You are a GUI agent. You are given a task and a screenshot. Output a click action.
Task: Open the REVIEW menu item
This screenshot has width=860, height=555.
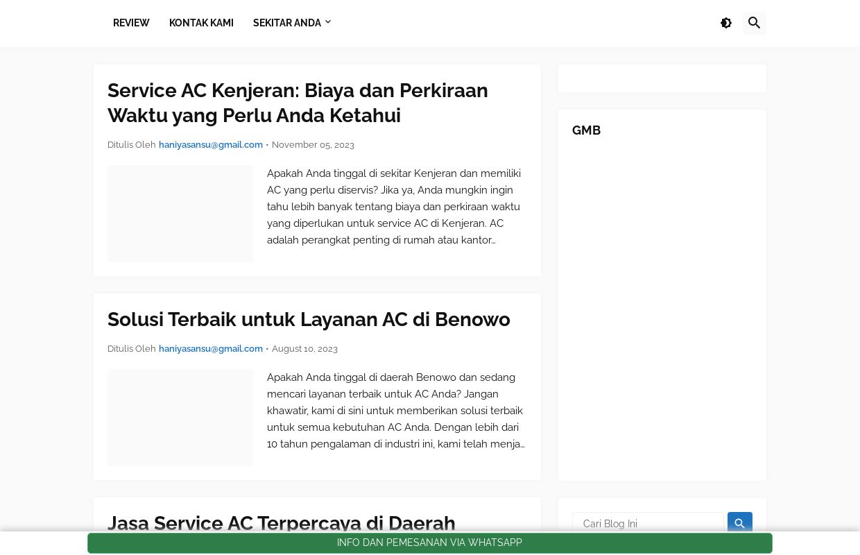(131, 23)
